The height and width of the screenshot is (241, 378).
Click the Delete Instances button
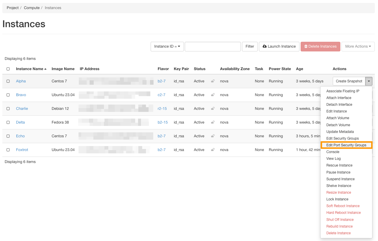(x=320, y=46)
